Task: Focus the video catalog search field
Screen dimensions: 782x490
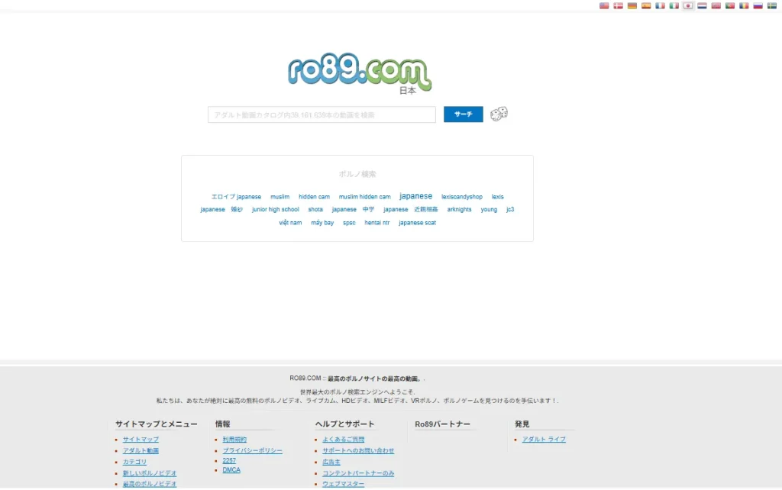Action: point(322,114)
